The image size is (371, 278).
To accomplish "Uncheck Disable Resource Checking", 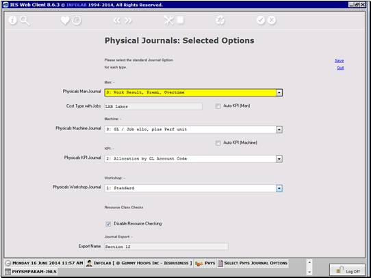I will 108,224.
